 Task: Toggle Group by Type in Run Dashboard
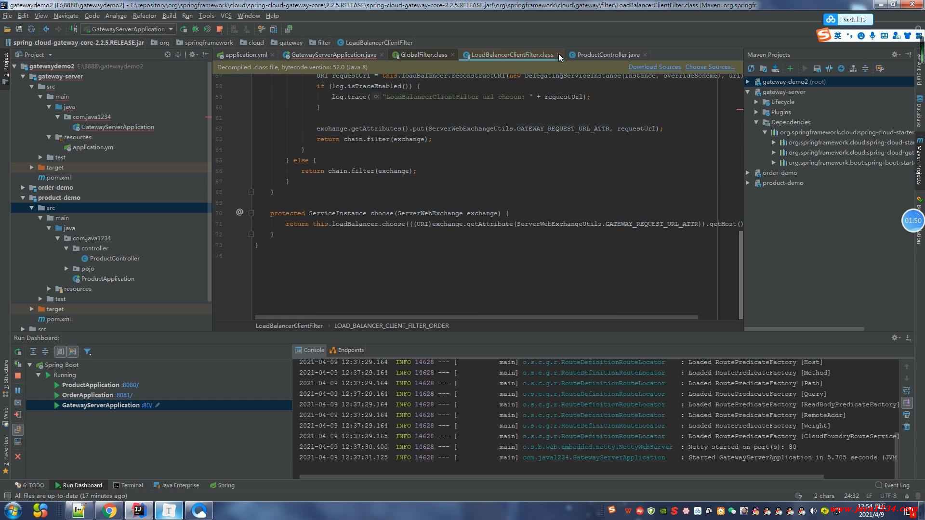(x=60, y=351)
